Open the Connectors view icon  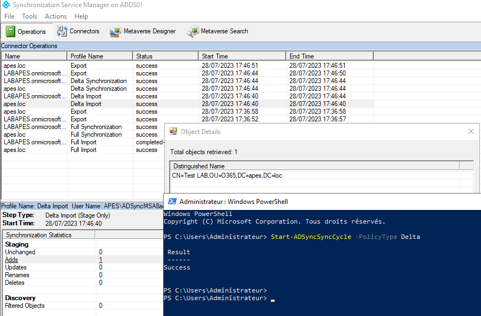point(62,31)
